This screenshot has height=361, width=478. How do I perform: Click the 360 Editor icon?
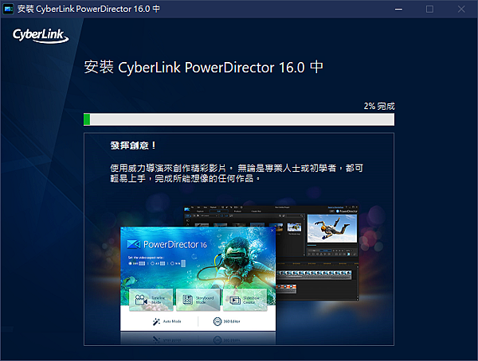click(217, 321)
